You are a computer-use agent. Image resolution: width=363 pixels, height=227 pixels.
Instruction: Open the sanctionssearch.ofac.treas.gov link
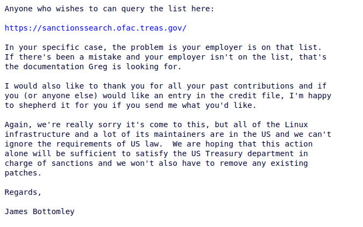pyautogui.click(x=96, y=28)
